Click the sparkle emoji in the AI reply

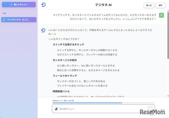[x=55, y=34]
